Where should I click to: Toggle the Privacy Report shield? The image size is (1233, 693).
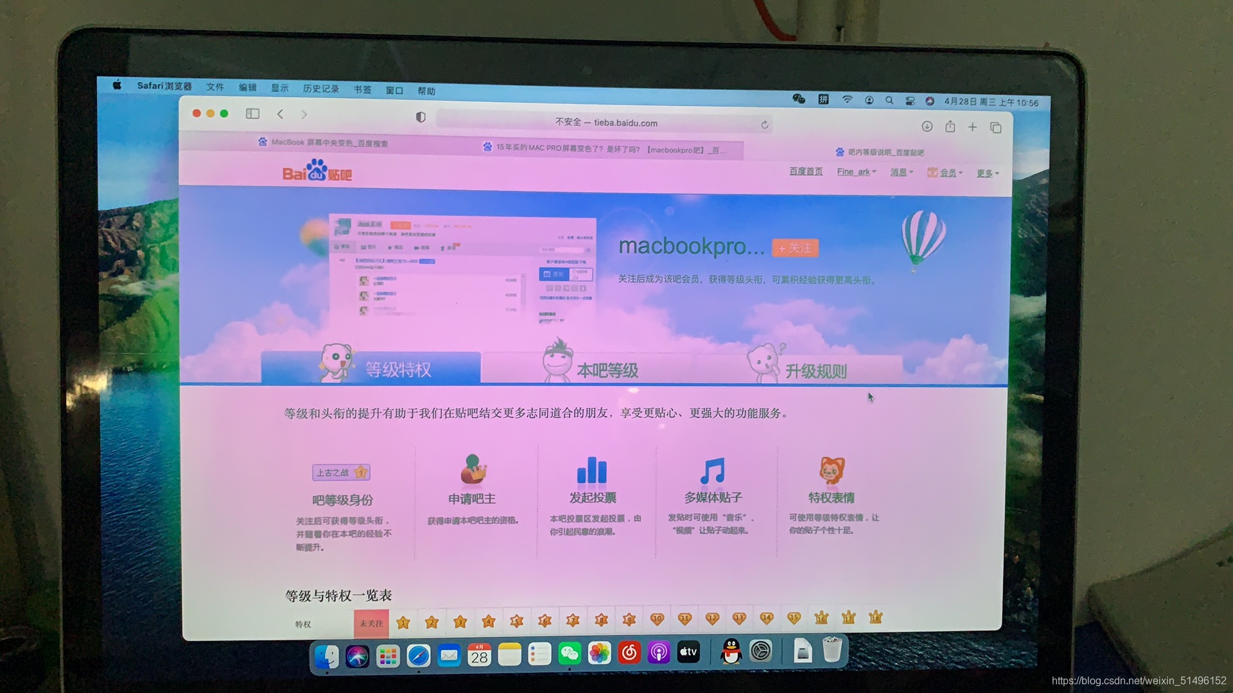click(421, 118)
